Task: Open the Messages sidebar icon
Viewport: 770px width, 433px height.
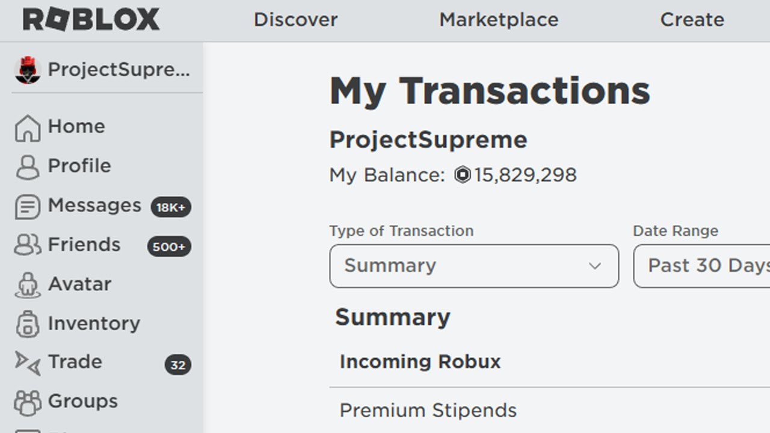Action: [28, 207]
